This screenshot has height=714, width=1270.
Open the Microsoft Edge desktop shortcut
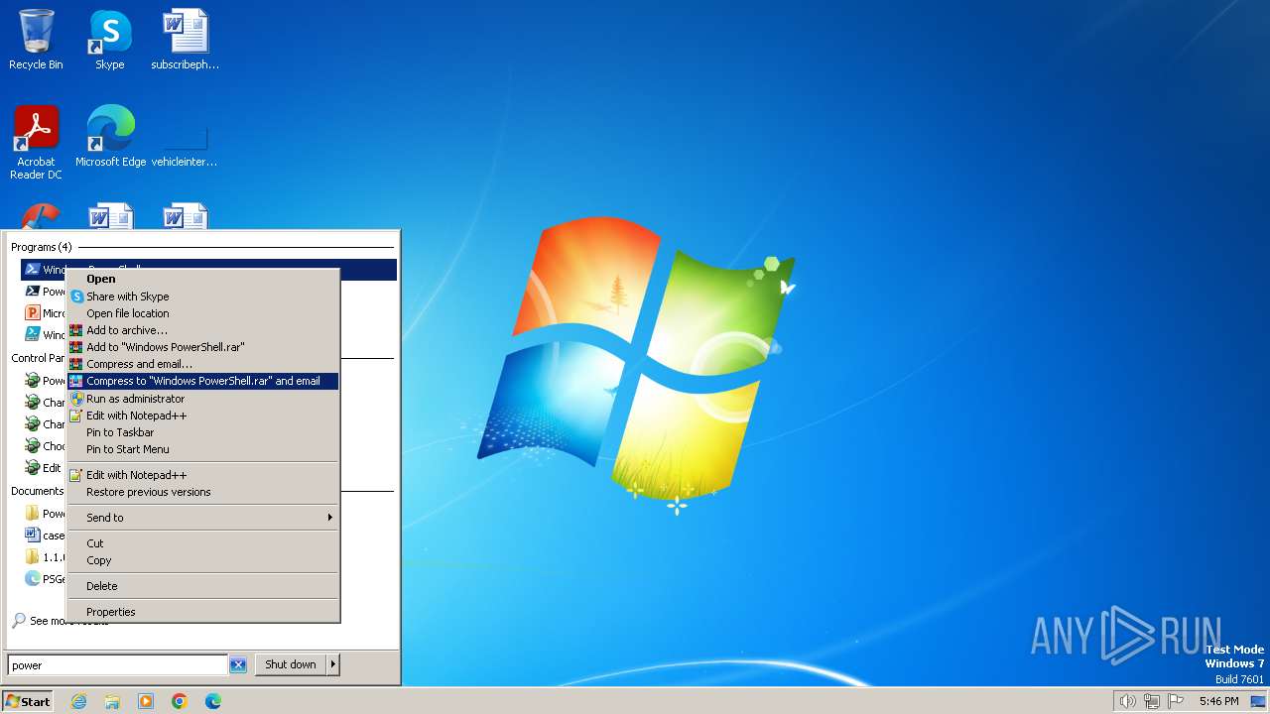tap(110, 136)
